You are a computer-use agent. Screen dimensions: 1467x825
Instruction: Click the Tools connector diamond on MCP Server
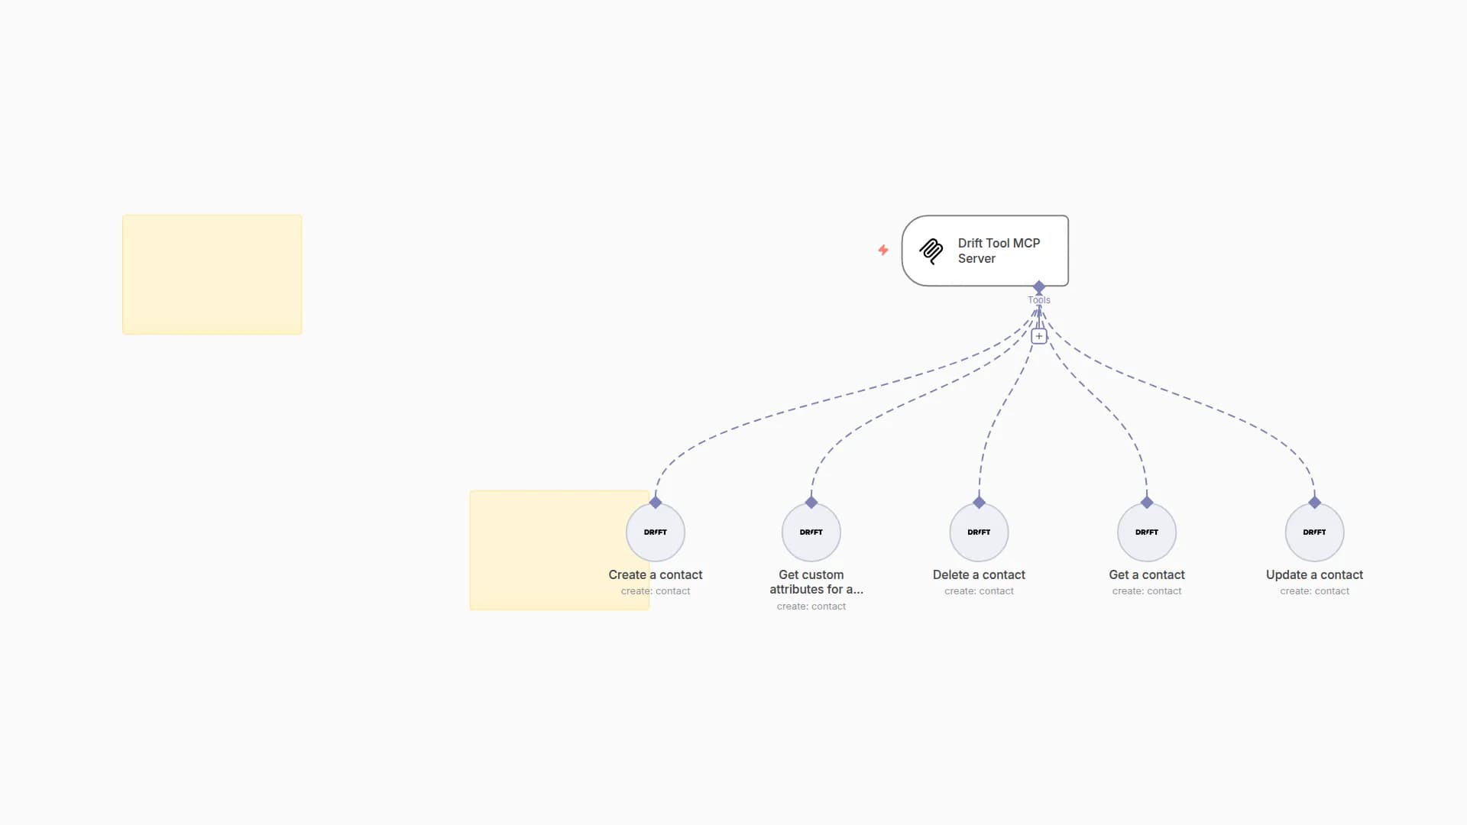pyautogui.click(x=1038, y=286)
